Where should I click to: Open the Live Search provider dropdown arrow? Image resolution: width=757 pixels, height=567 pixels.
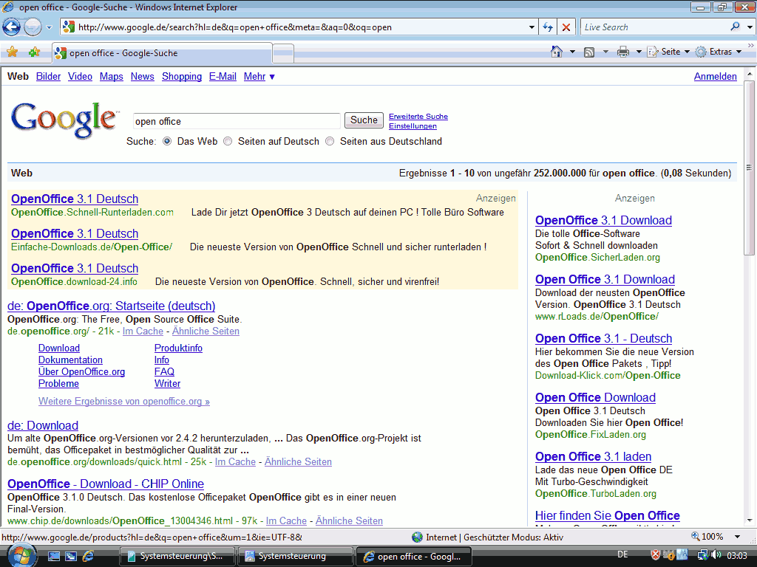pyautogui.click(x=750, y=27)
